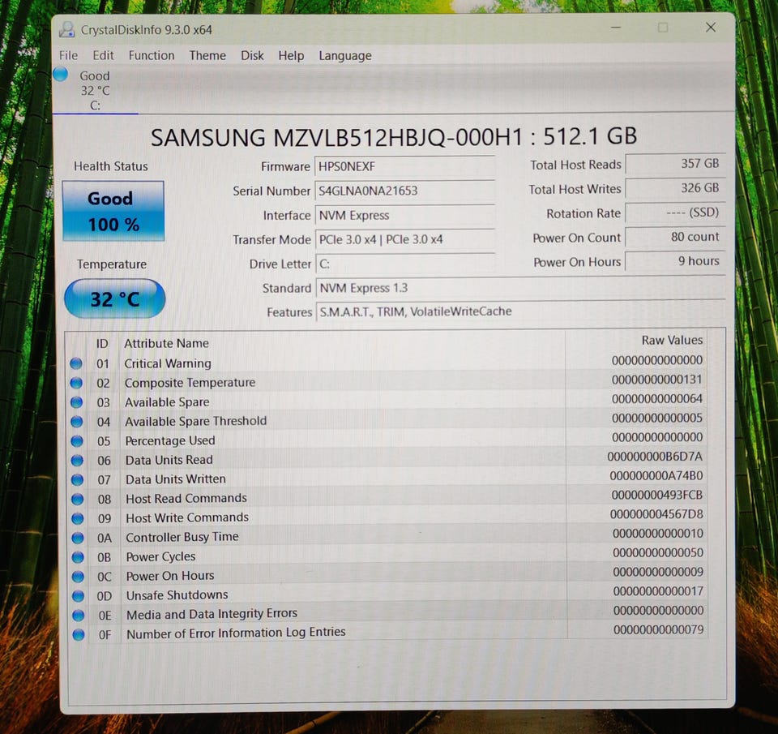Select the Data Units Read attribute name
This screenshot has height=734, width=778.
169,460
